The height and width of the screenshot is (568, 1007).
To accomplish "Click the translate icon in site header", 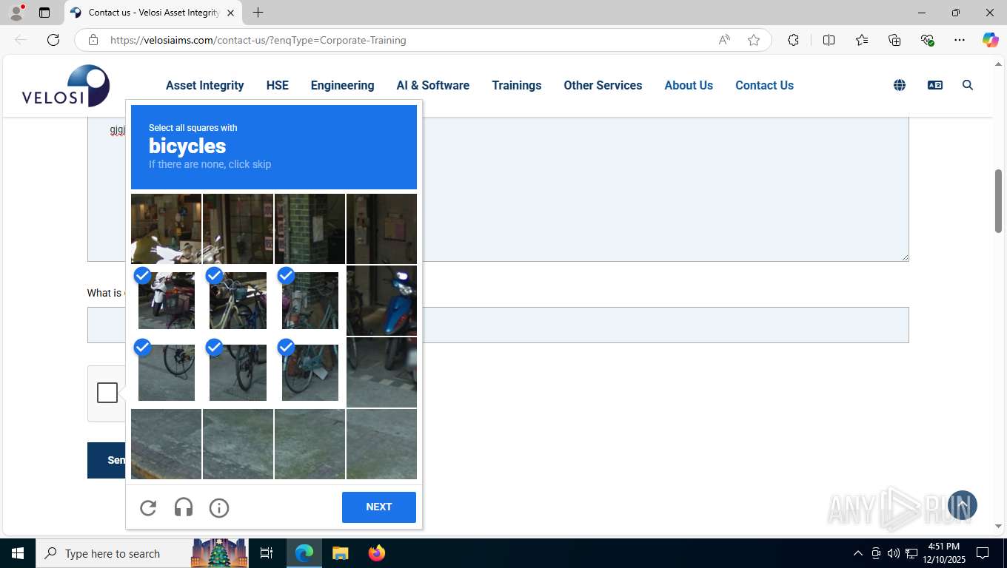I will [x=935, y=85].
